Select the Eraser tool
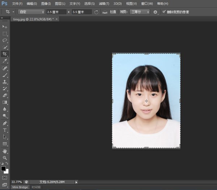 coord(5,96)
